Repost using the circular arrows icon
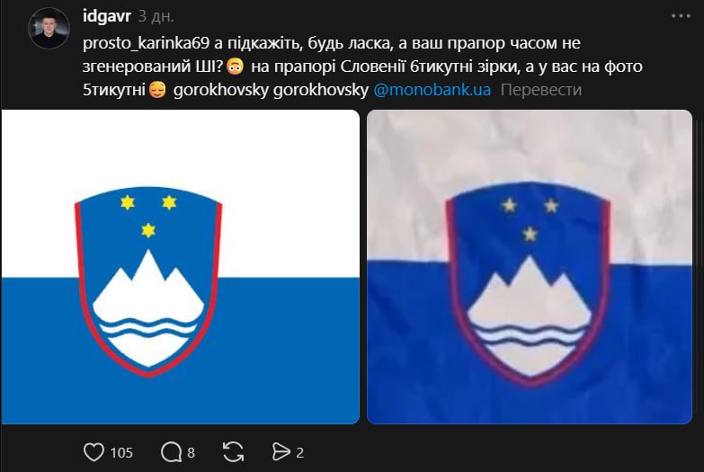Viewport: 704px width, 472px height. pyautogui.click(x=233, y=452)
